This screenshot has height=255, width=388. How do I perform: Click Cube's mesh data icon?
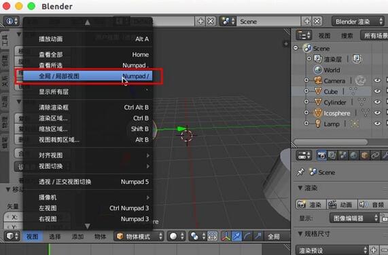(353, 92)
